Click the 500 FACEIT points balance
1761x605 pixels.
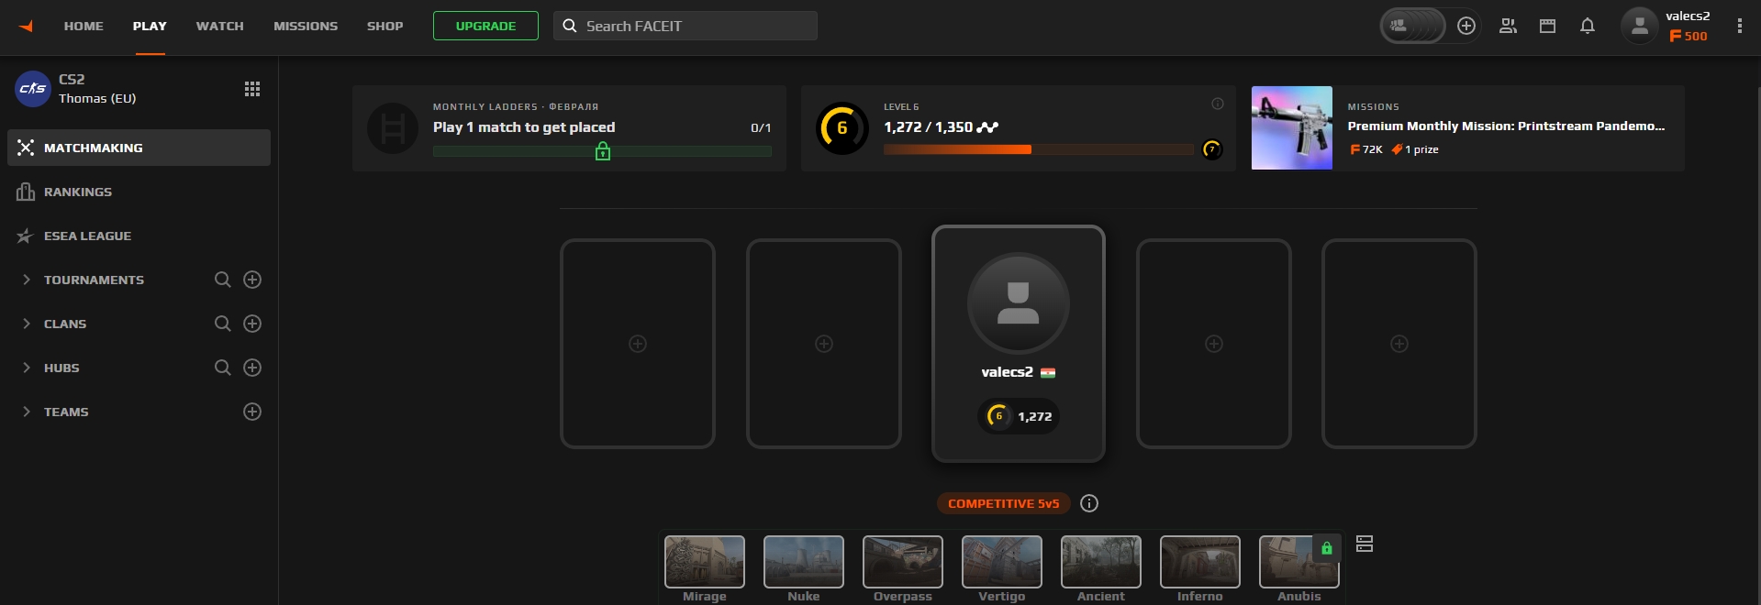(x=1689, y=36)
